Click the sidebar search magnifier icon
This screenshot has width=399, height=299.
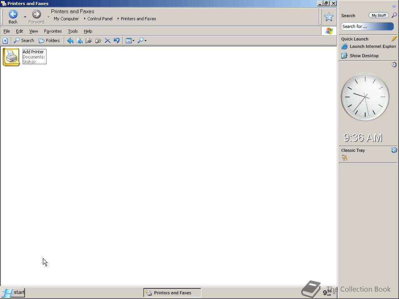coord(394,15)
